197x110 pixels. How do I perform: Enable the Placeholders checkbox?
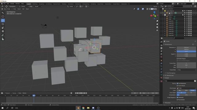pos(177,100)
